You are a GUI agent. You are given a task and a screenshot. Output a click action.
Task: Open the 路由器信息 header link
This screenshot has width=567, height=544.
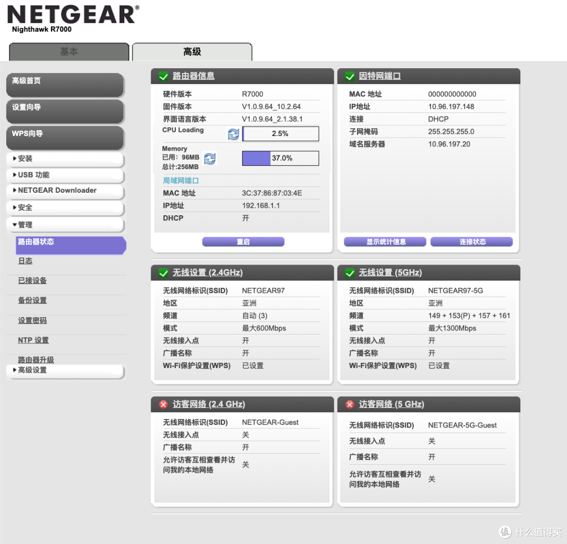coord(193,76)
